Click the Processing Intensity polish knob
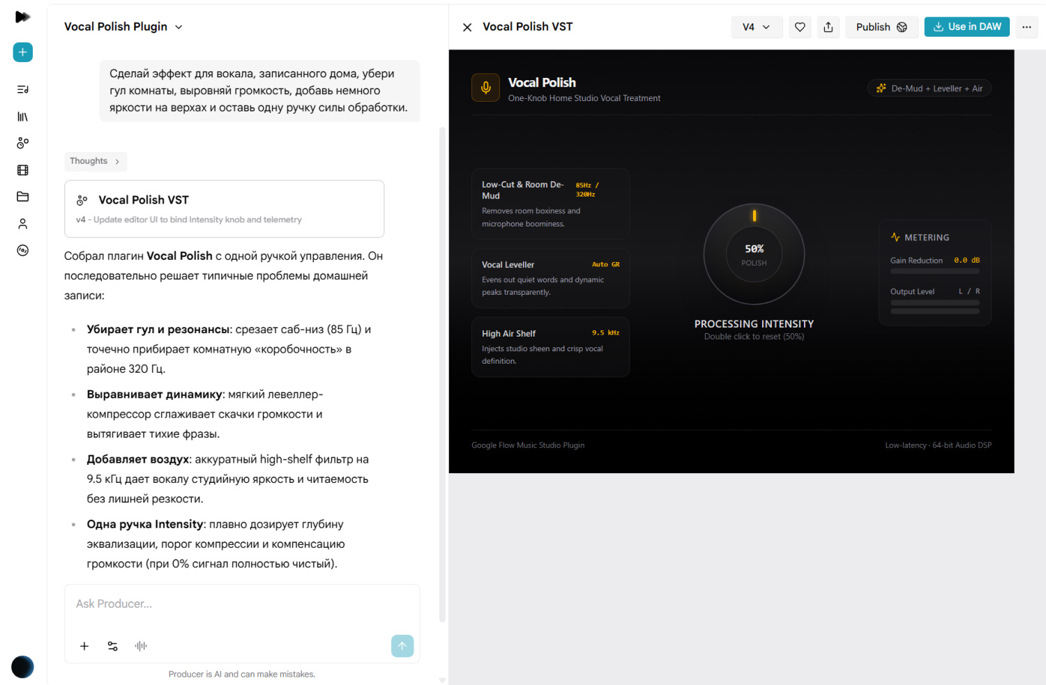The width and height of the screenshot is (1046, 685). (x=754, y=254)
